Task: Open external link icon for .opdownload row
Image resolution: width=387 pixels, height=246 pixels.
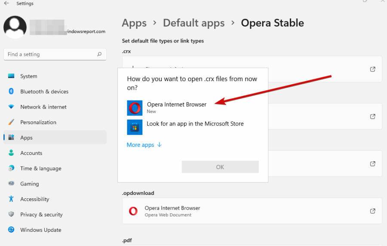Action: click(373, 211)
